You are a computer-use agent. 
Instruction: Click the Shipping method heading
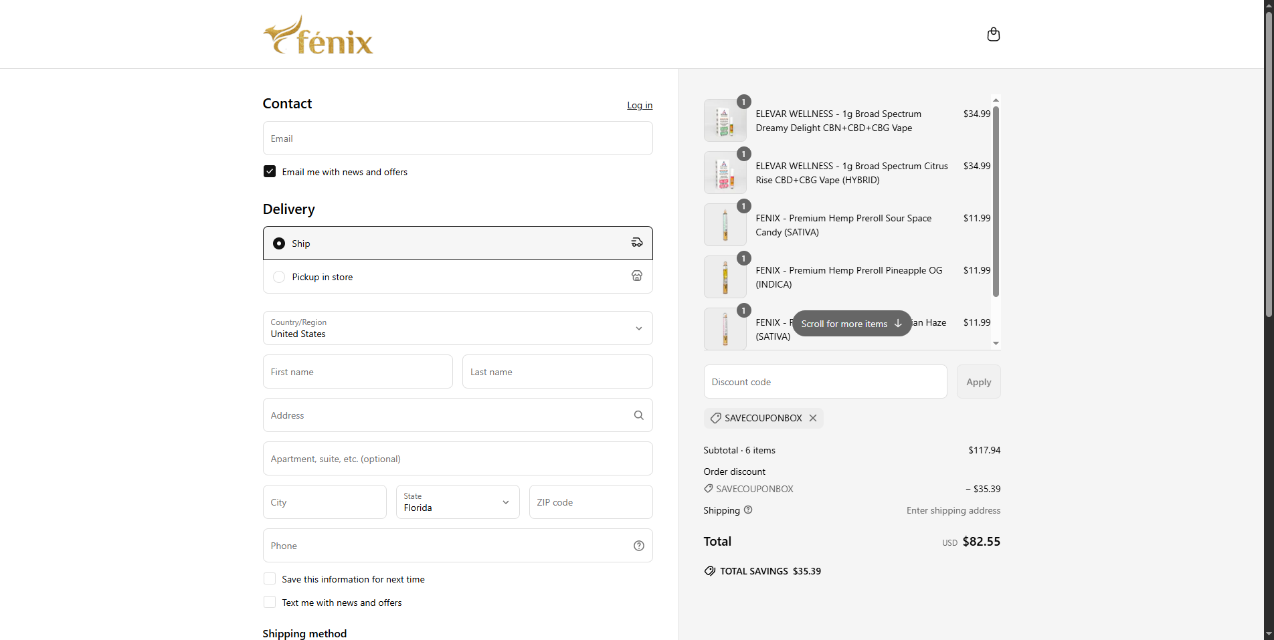(x=304, y=633)
